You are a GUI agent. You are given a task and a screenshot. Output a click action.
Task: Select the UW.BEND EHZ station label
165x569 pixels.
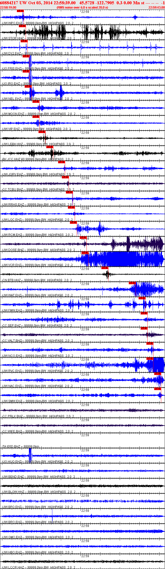point(13,477)
